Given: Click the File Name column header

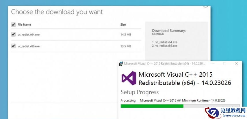Looking at the screenshot, I should click(x=24, y=25).
